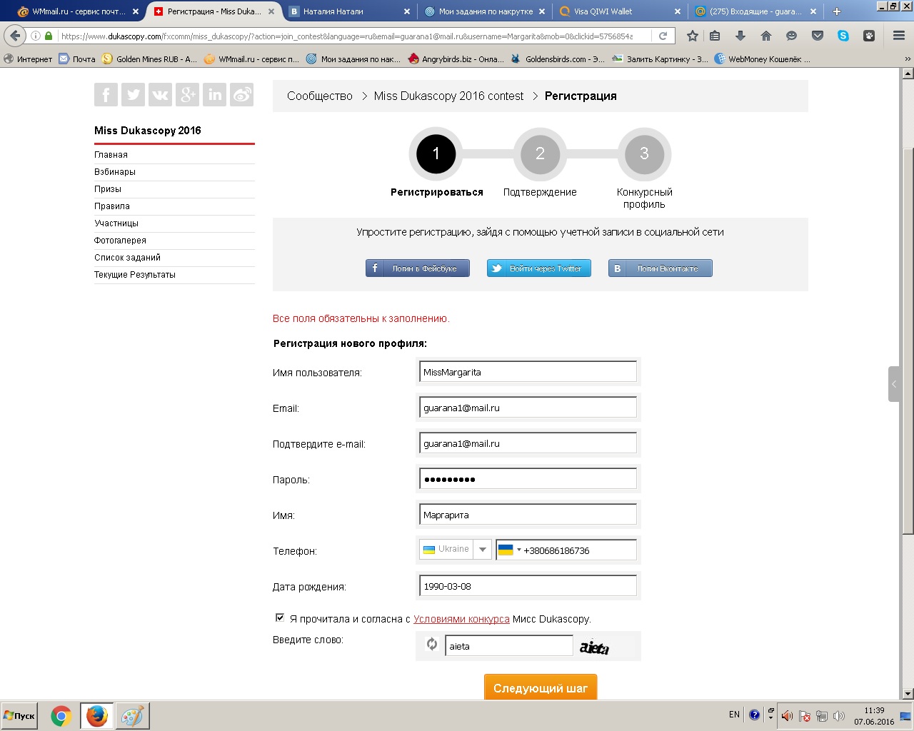Click the Pocket icon in toolbar
The image size is (914, 731).
click(x=818, y=36)
